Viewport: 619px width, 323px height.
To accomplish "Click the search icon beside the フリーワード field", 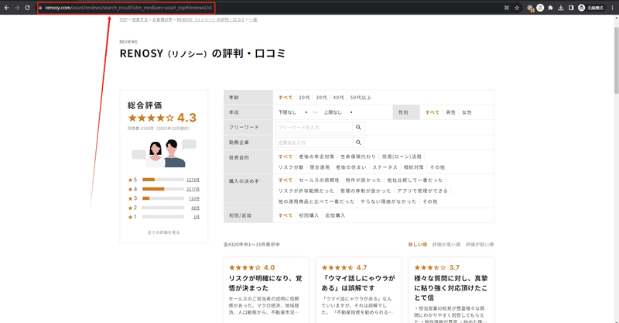I will coord(358,127).
